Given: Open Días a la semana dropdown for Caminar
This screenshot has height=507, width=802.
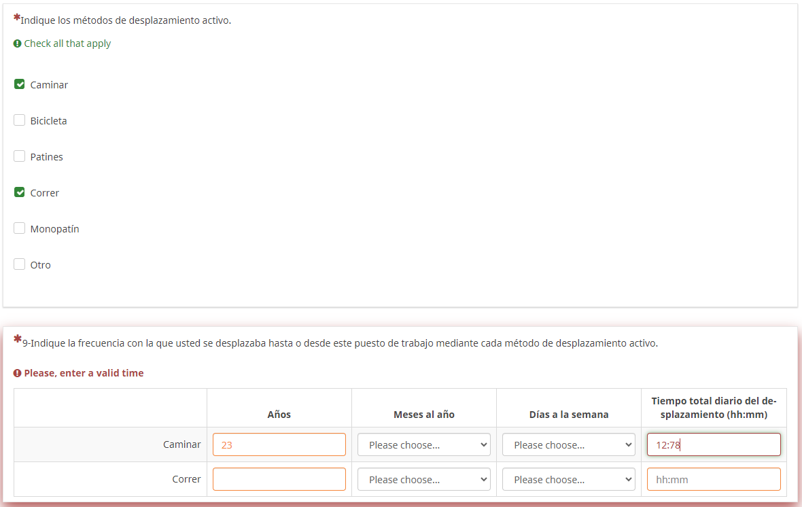Looking at the screenshot, I should click(x=568, y=445).
